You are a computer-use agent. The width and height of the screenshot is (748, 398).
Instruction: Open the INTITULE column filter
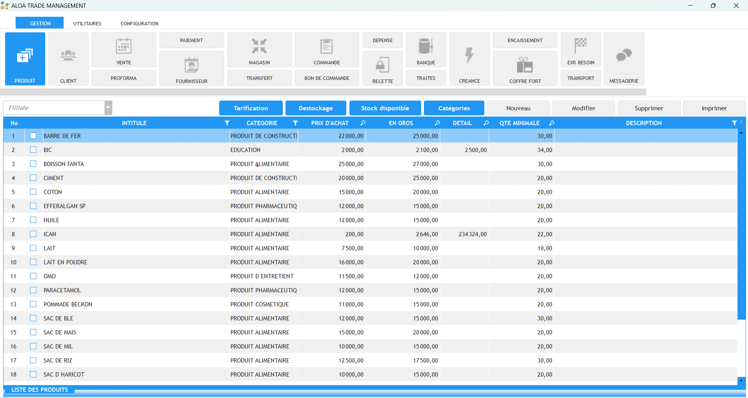(227, 123)
